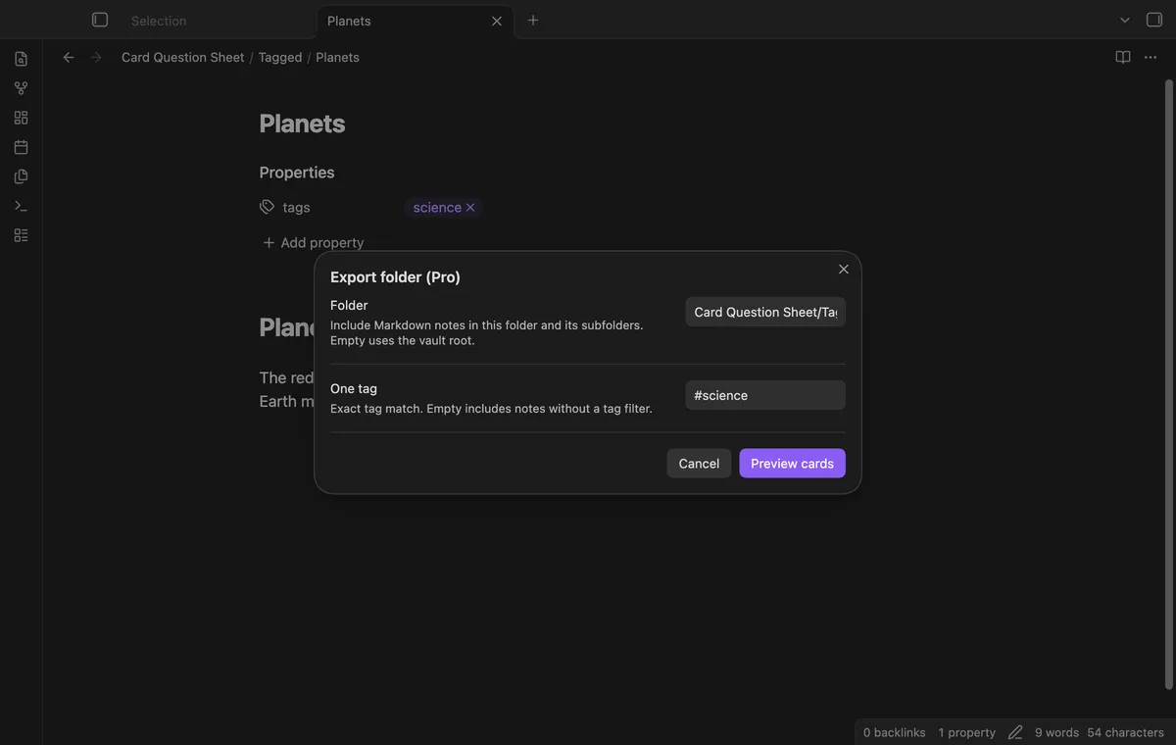The height and width of the screenshot is (745, 1176).
Task: Click the Cancel button
Action: point(699,464)
